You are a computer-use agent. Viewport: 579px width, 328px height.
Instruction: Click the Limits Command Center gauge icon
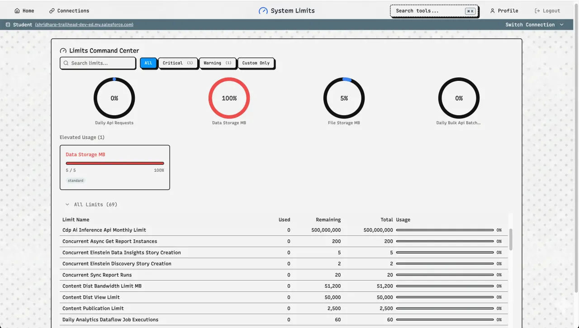(63, 51)
